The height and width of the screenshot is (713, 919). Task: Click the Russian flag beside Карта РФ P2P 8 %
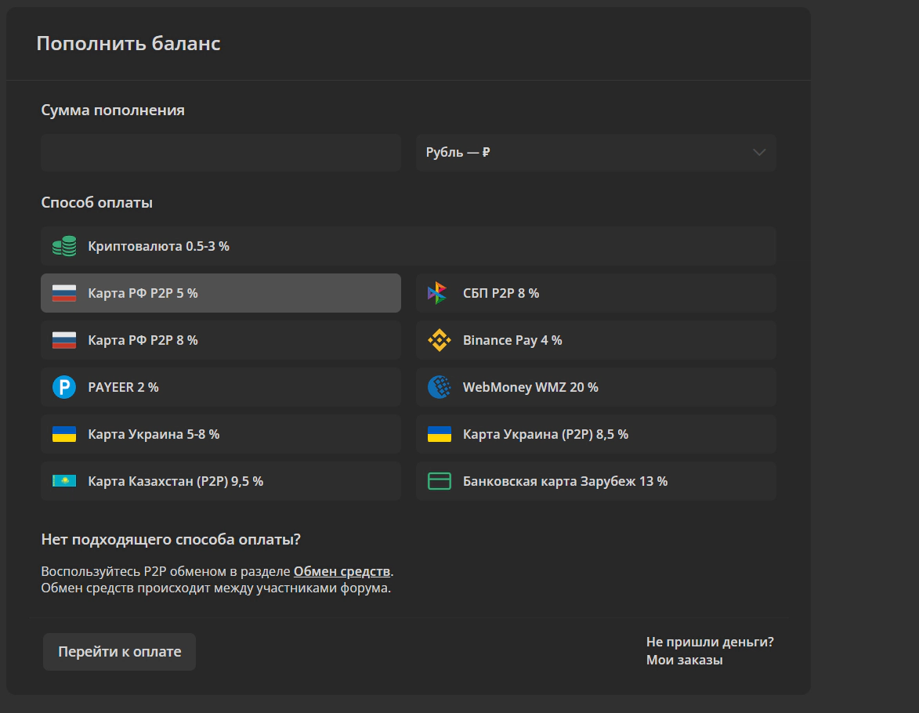pyautogui.click(x=64, y=340)
